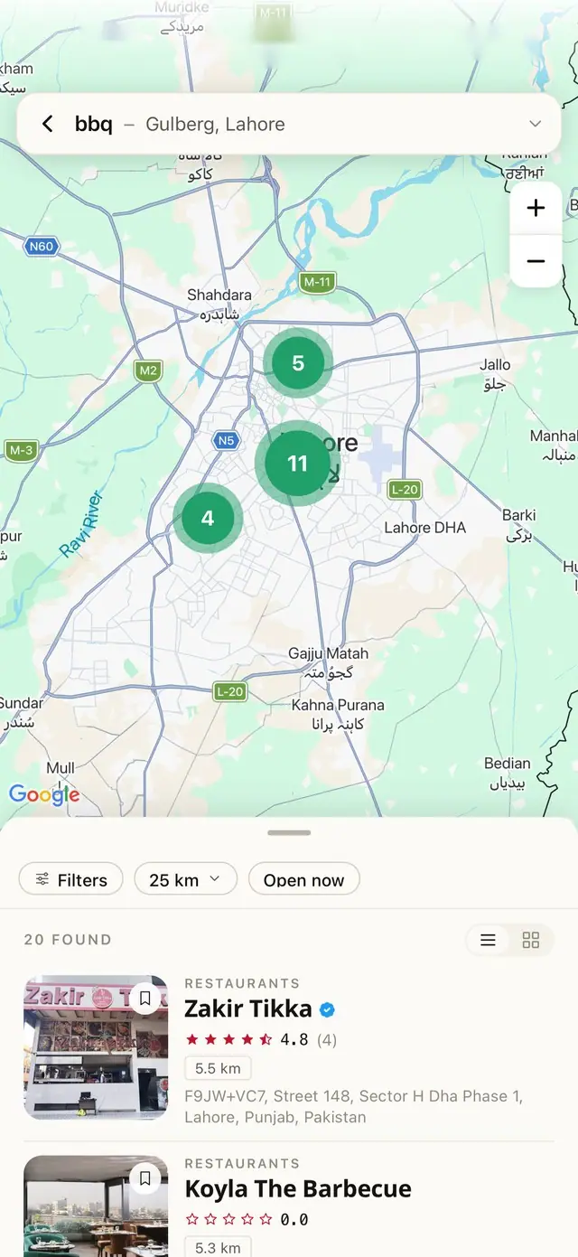Open the Zakir Tikka listing title
The height and width of the screenshot is (1257, 578).
click(x=248, y=1008)
